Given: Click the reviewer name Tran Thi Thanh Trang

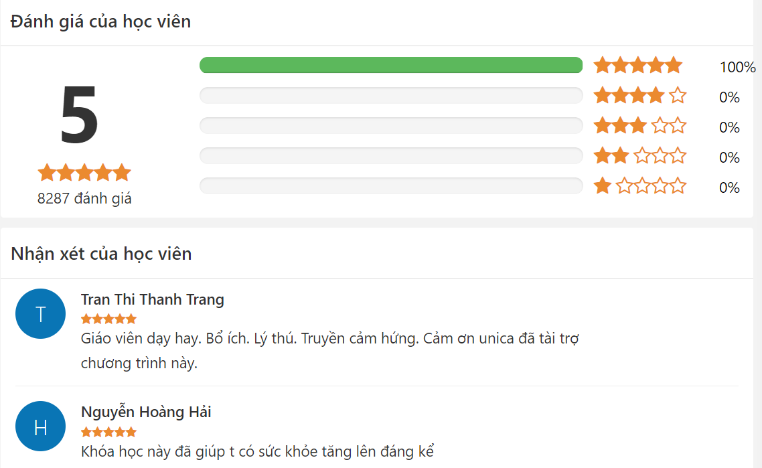Looking at the screenshot, I should (152, 299).
